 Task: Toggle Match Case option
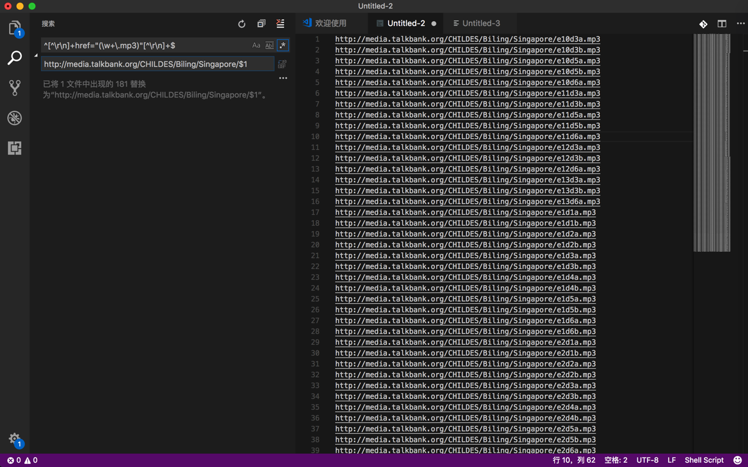pyautogui.click(x=256, y=45)
